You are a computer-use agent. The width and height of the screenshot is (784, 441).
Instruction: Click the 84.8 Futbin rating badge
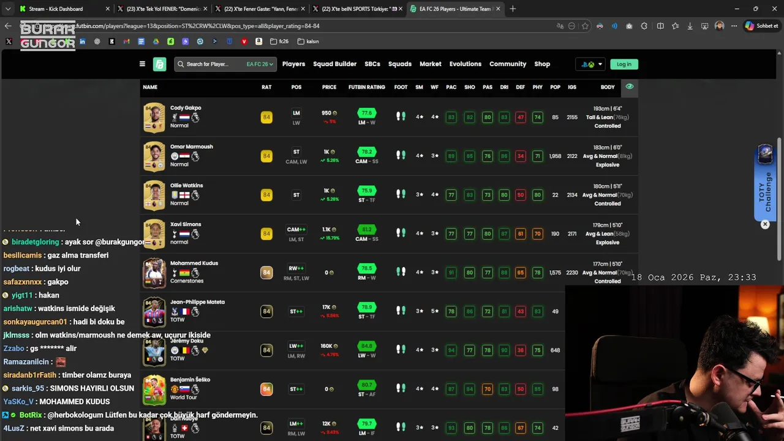[x=367, y=345]
